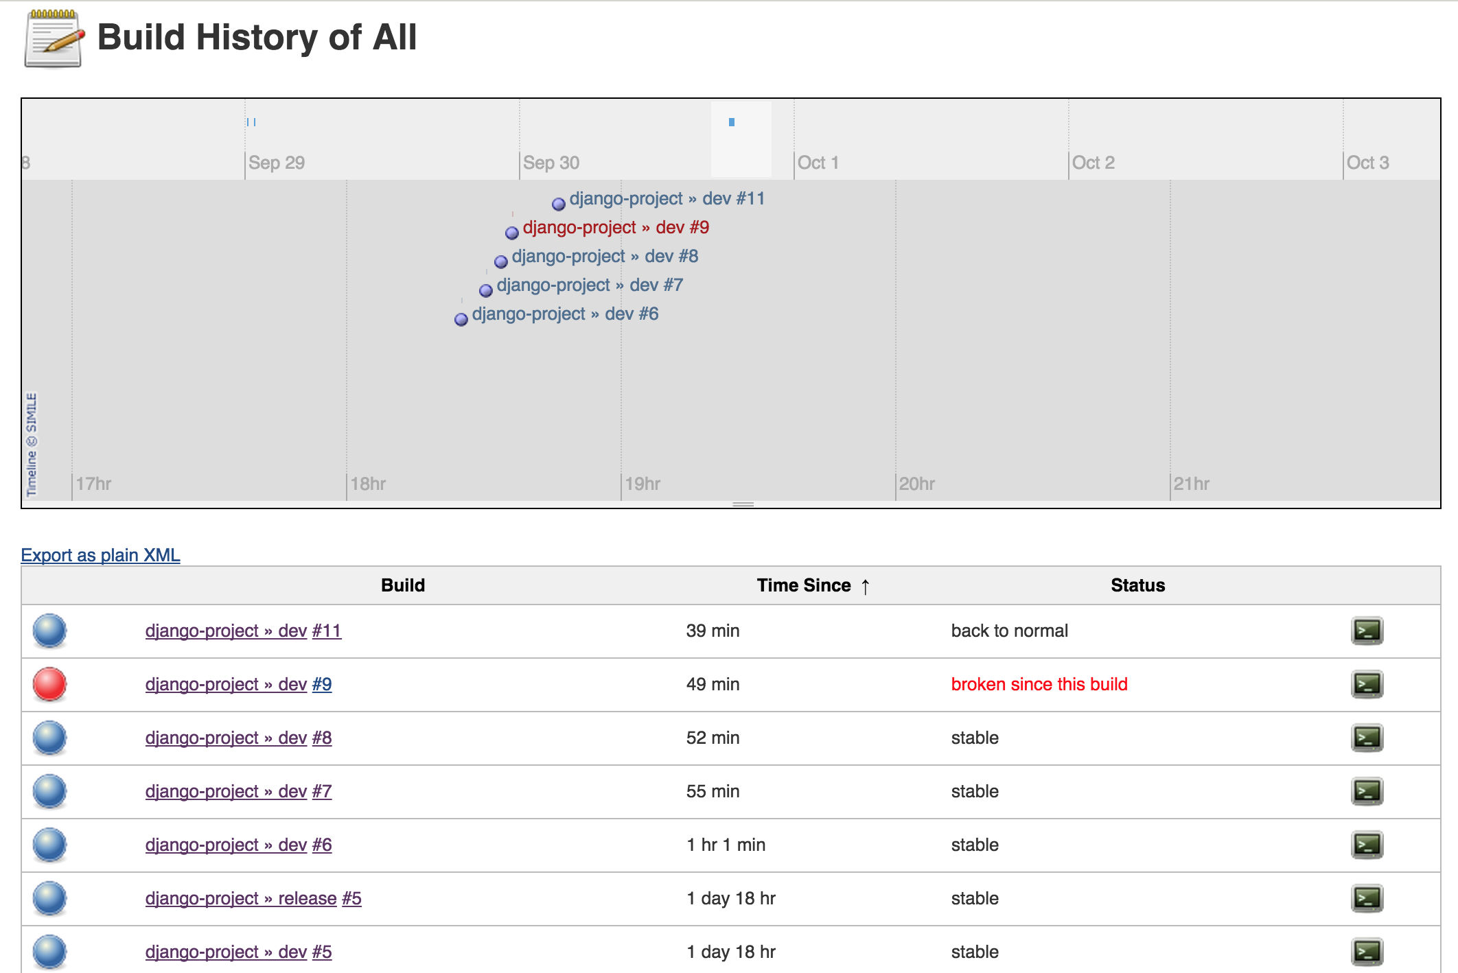The image size is (1458, 973).
Task: Click the Build History notepad icon
Action: point(54,38)
